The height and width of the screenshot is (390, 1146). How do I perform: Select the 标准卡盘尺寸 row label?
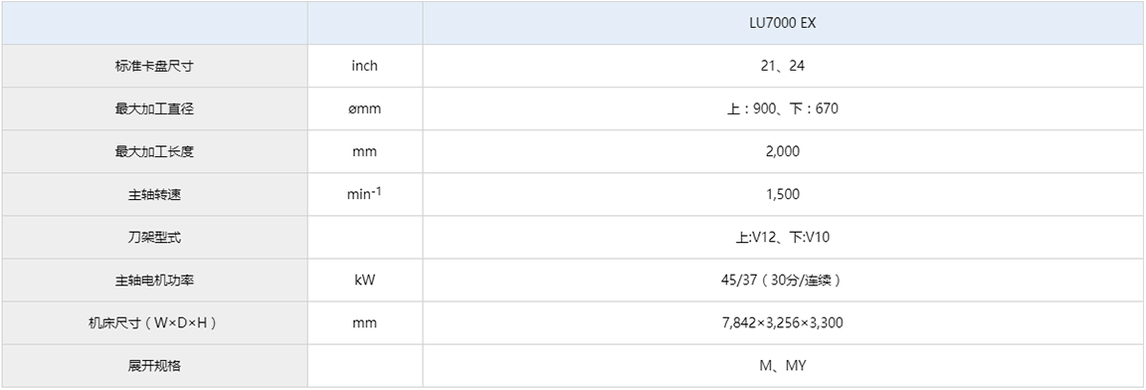tap(153, 66)
